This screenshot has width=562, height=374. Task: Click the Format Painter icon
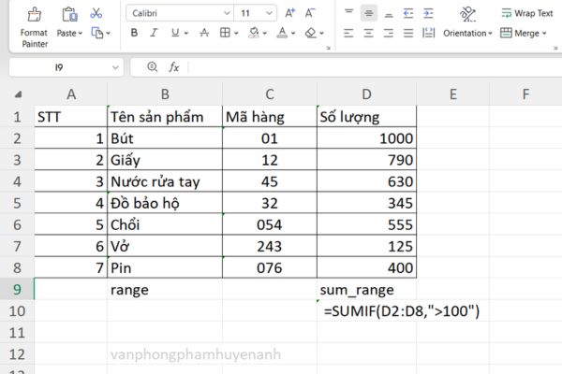35,15
